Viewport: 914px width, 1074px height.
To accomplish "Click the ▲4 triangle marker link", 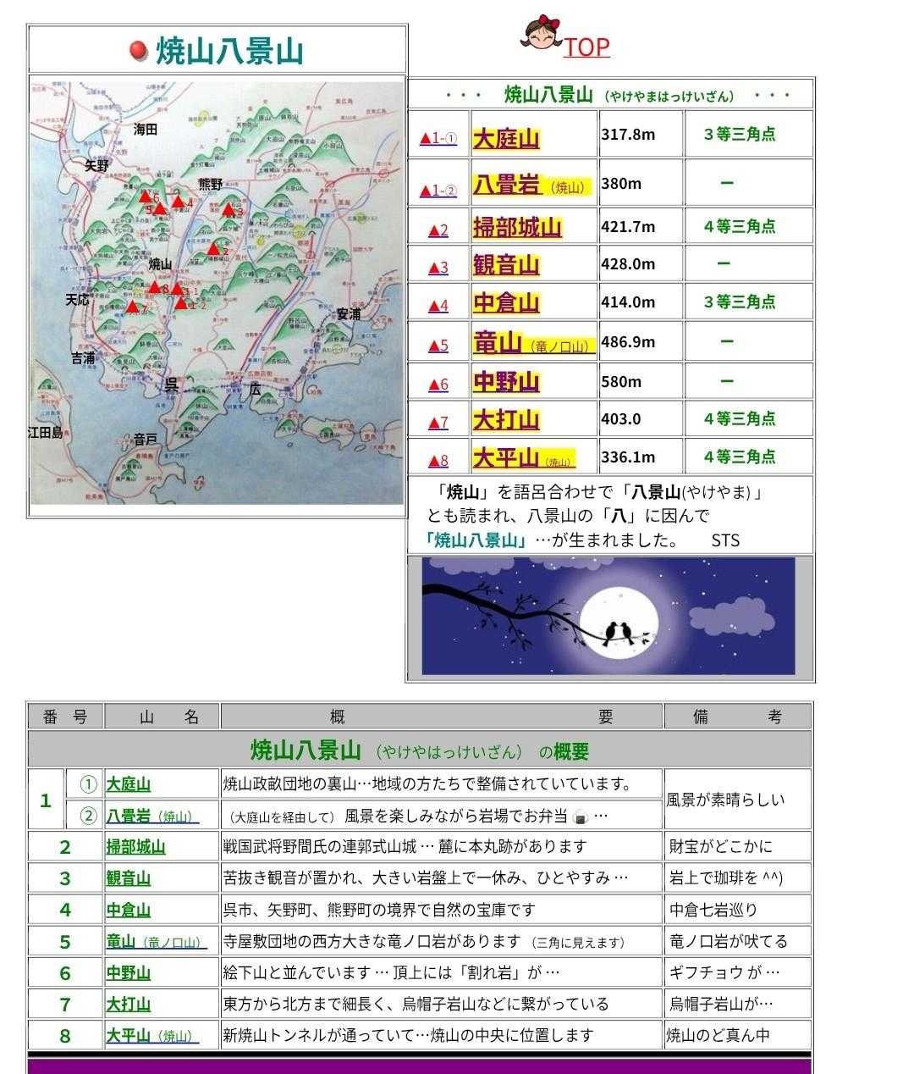I will pyautogui.click(x=438, y=305).
